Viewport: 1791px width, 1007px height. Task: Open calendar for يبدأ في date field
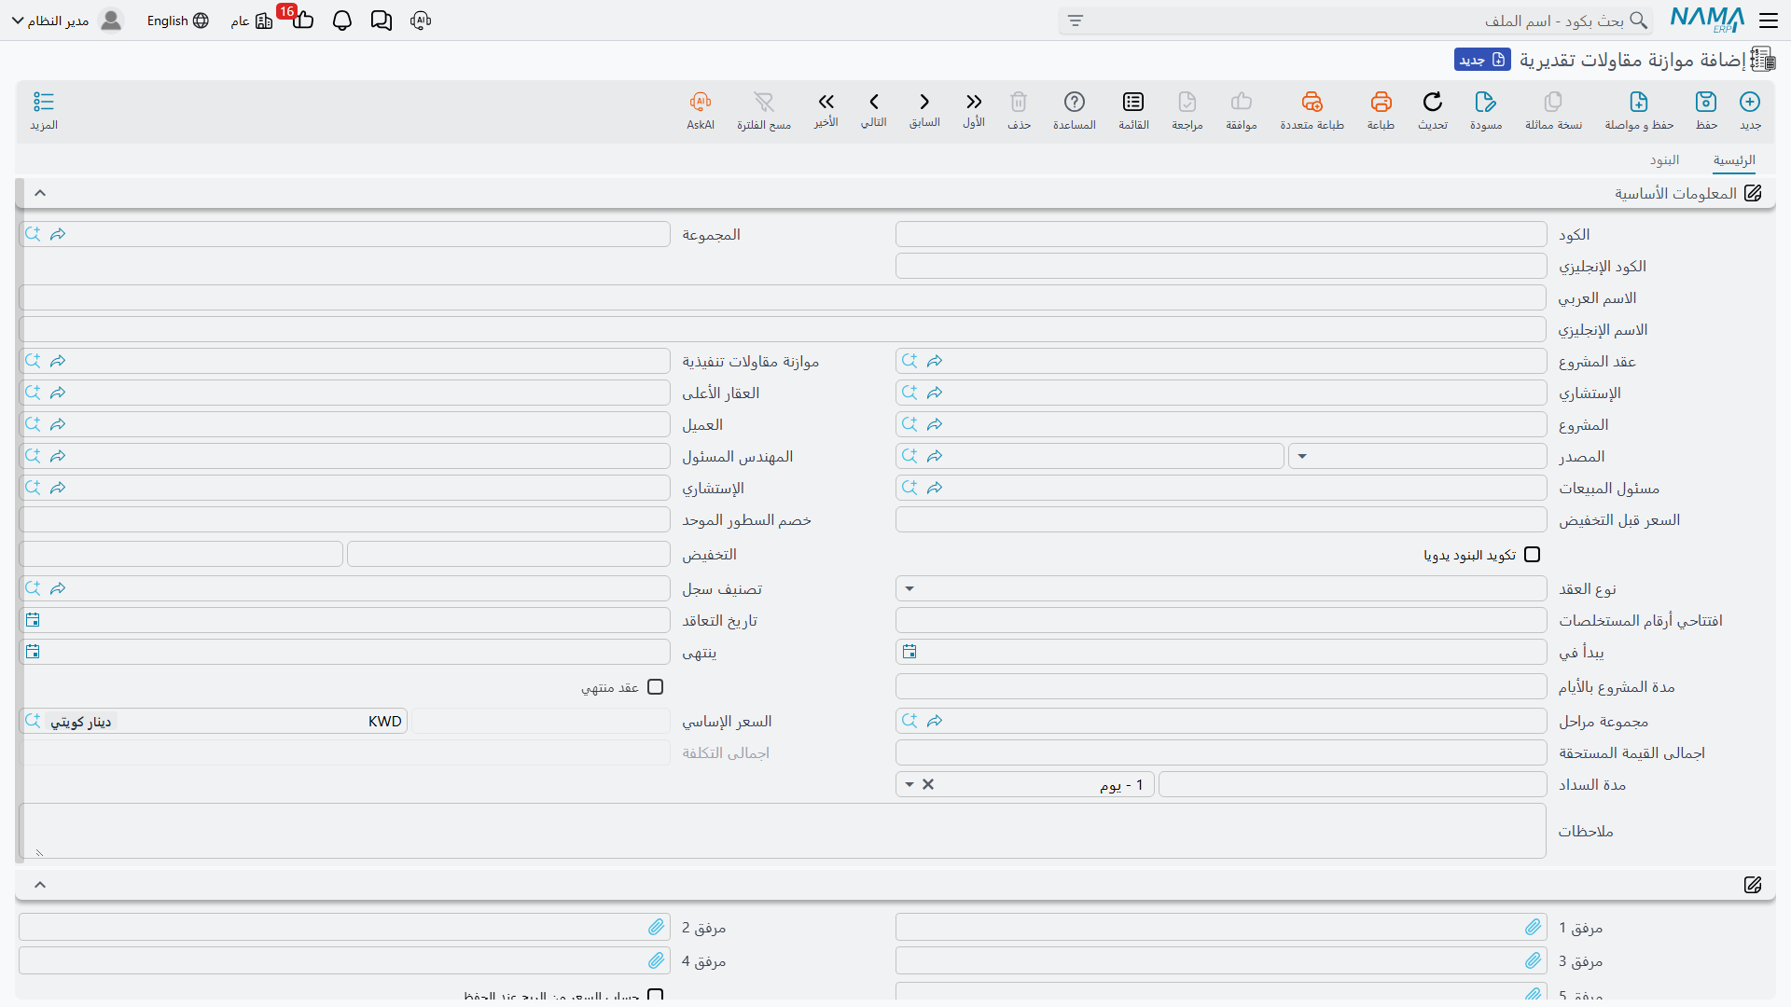[909, 652]
